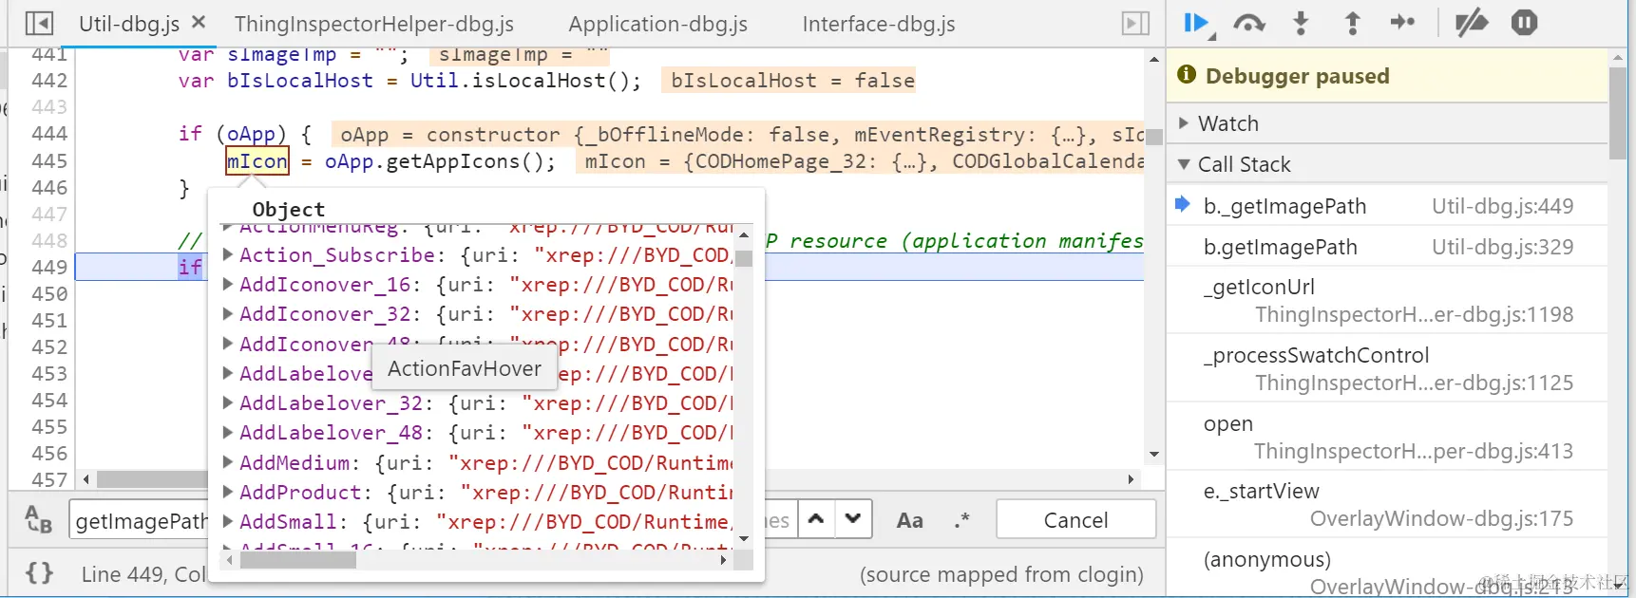Click the debugger sidebar scrollbar thumb
This screenshot has width=1636, height=598.
pyautogui.click(x=1618, y=114)
